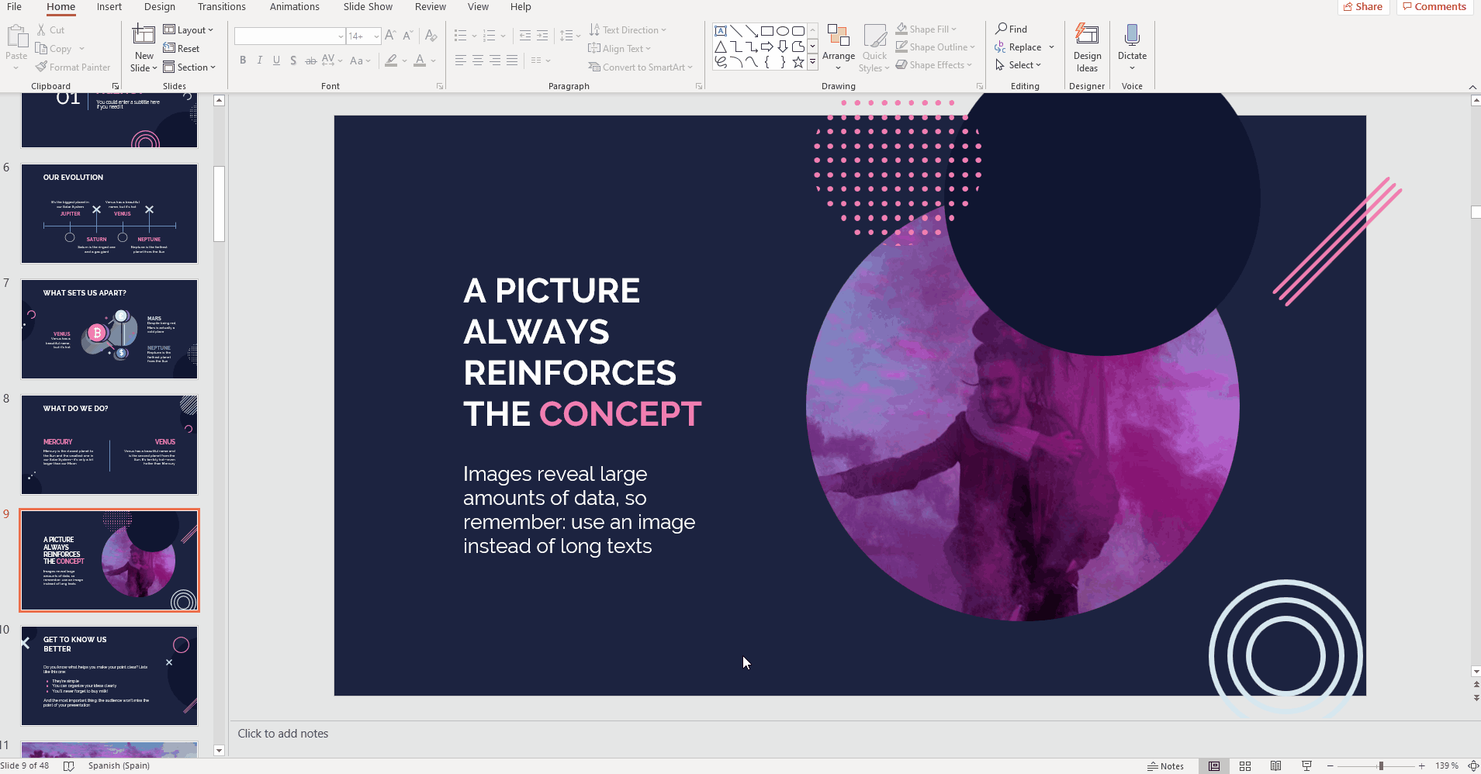Open Design Ideas pane
This screenshot has height=774, width=1481.
1087,48
